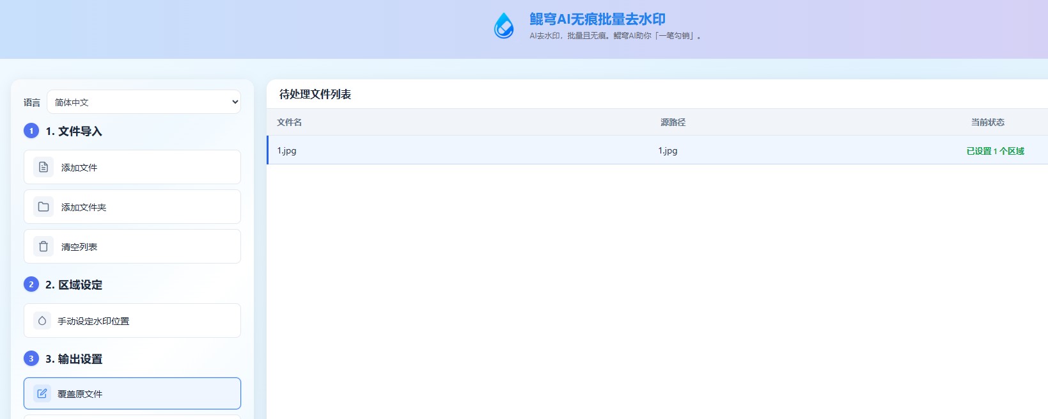Click the 添加文件夹 button label
Viewport: 1048px width, 419px height.
click(84, 207)
